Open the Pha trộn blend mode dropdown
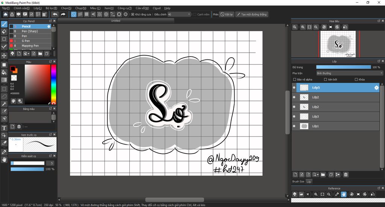 [349, 73]
